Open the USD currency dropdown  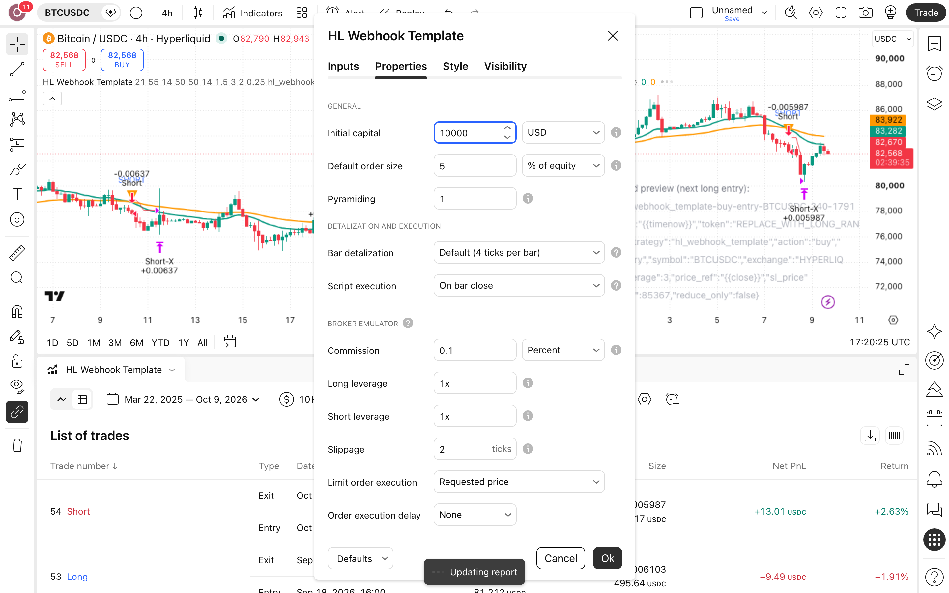tap(563, 132)
